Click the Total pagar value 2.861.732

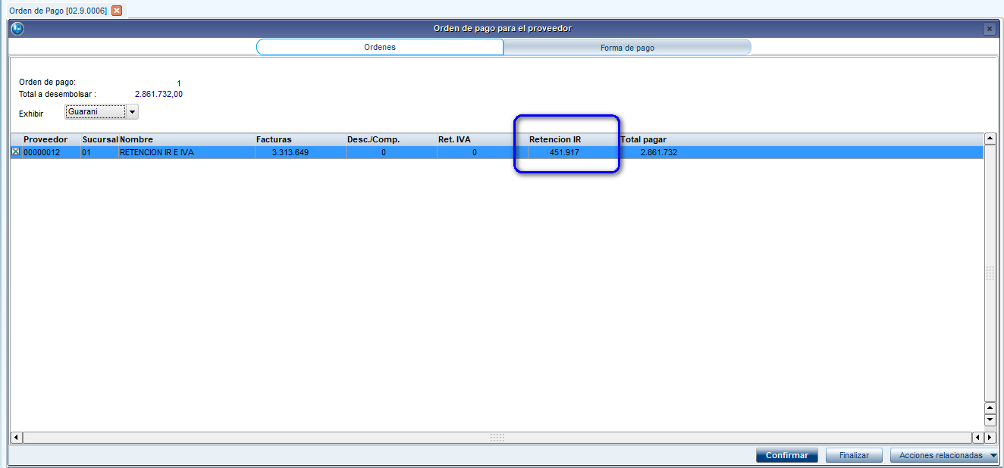658,152
